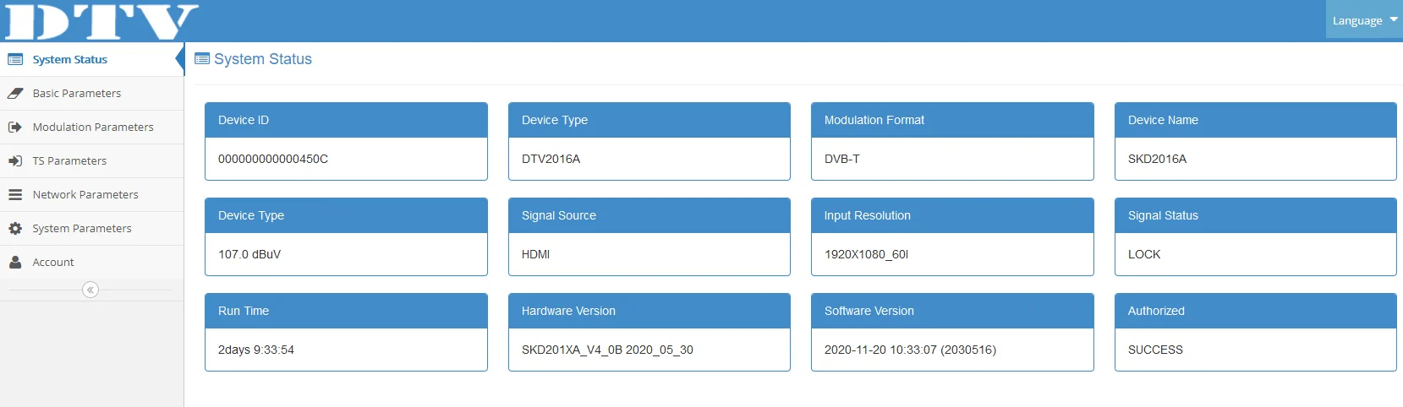This screenshot has width=1403, height=407.
Task: Collapse the sidebar with the chevron button
Action: [90, 290]
